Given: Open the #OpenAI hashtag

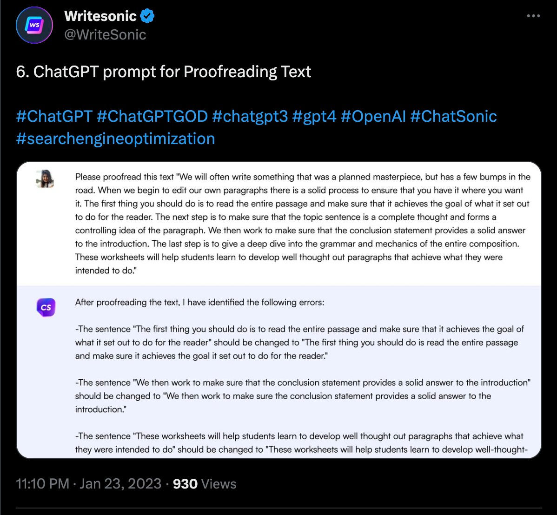Looking at the screenshot, I should point(373,116).
